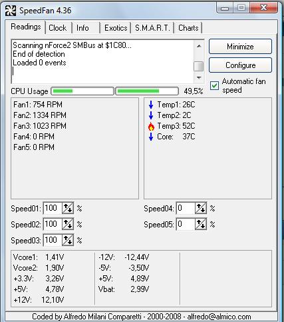284x322 pixels.
Task: Click the Speed05 up/down spinner
Action: (201, 224)
